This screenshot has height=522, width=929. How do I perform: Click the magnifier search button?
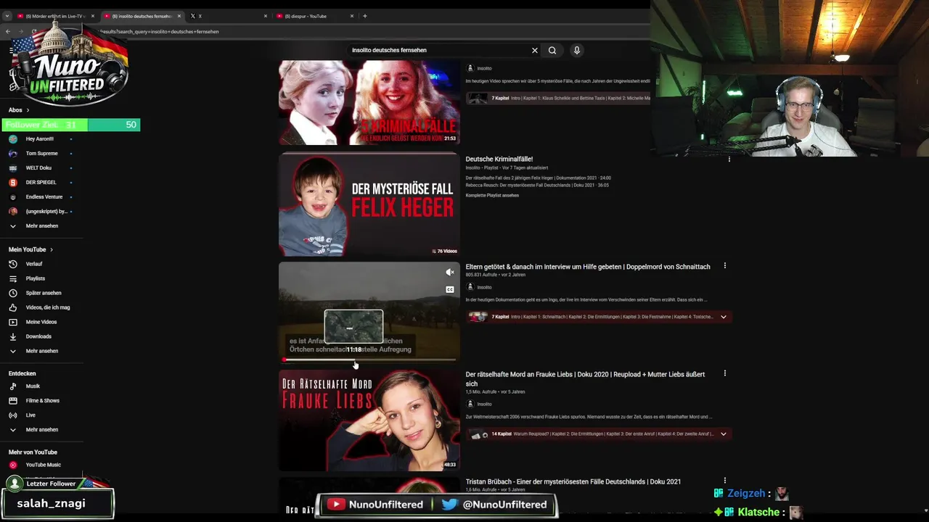552,50
